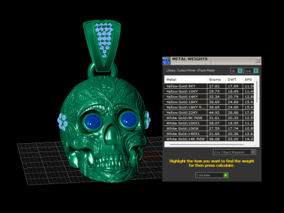Click the 44.92 grams cell

216,112
